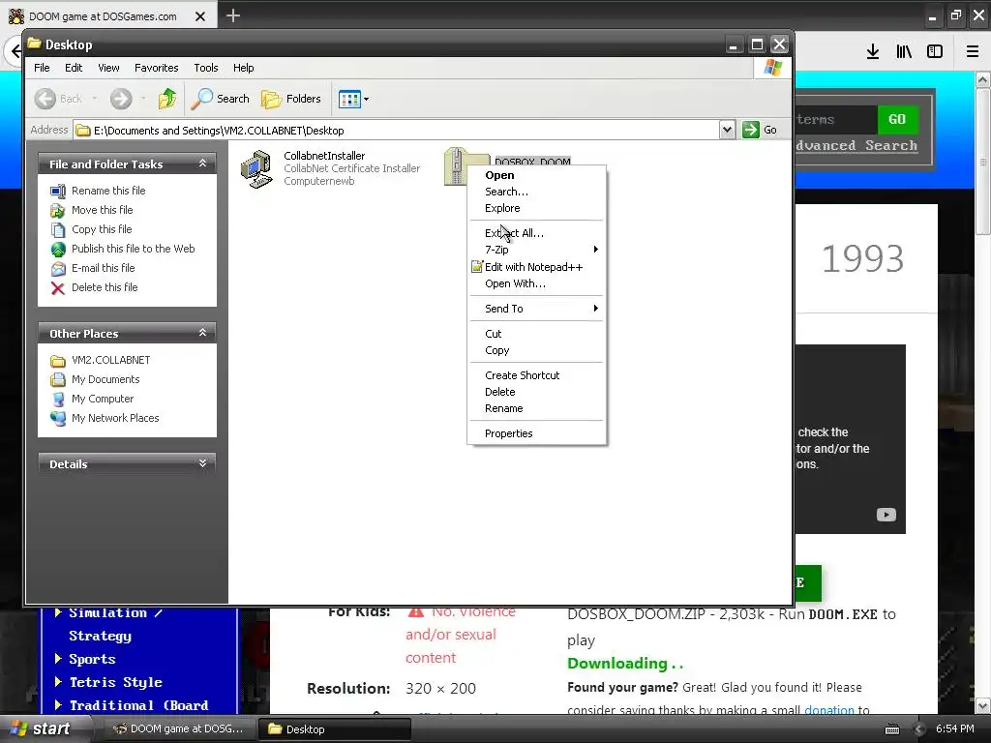Open the browser Library icon

(x=904, y=51)
